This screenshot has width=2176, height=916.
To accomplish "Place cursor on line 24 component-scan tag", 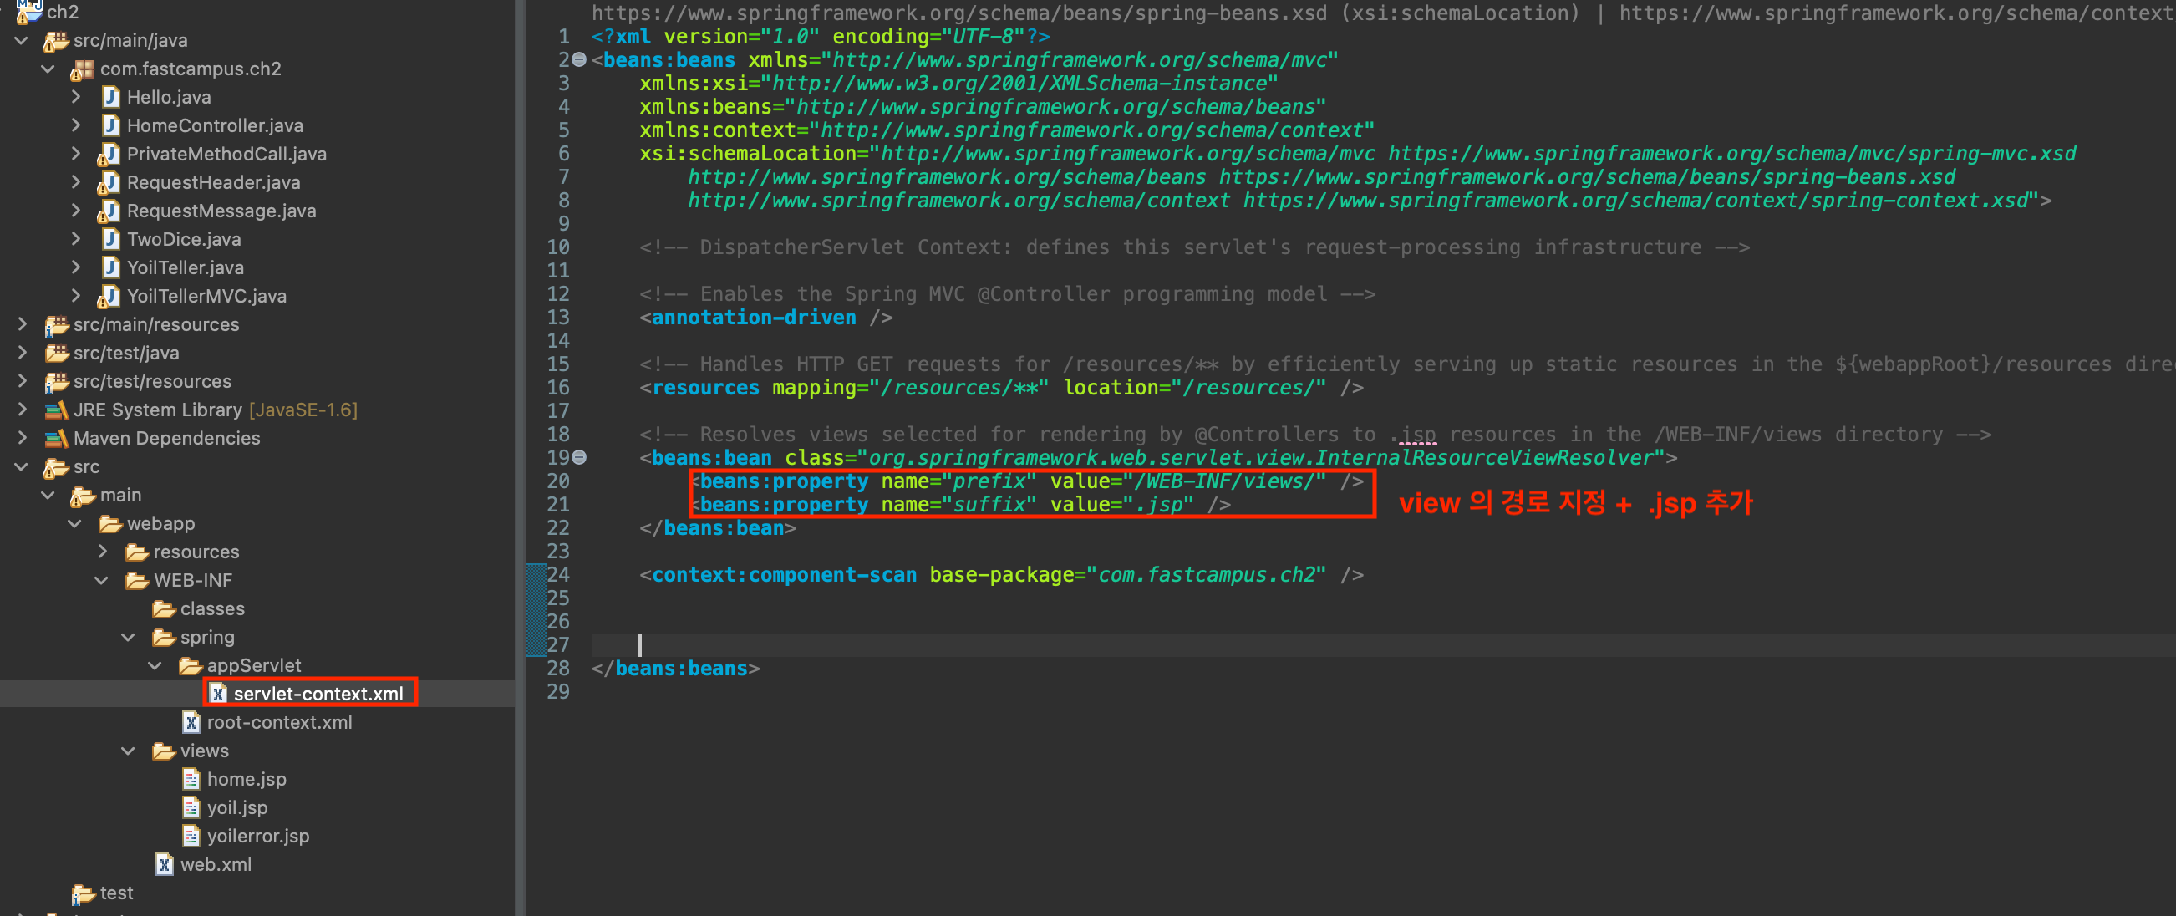I will tap(784, 576).
